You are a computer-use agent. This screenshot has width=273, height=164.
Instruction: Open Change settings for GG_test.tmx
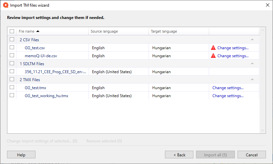tap(228, 88)
